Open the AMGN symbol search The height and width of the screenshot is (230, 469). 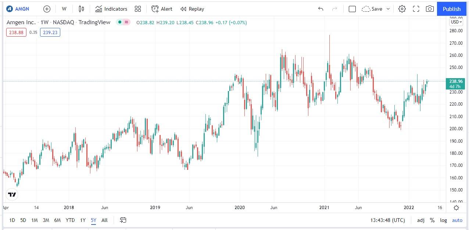18,9
